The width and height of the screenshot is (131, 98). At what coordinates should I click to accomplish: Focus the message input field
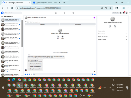(x=62, y=74)
